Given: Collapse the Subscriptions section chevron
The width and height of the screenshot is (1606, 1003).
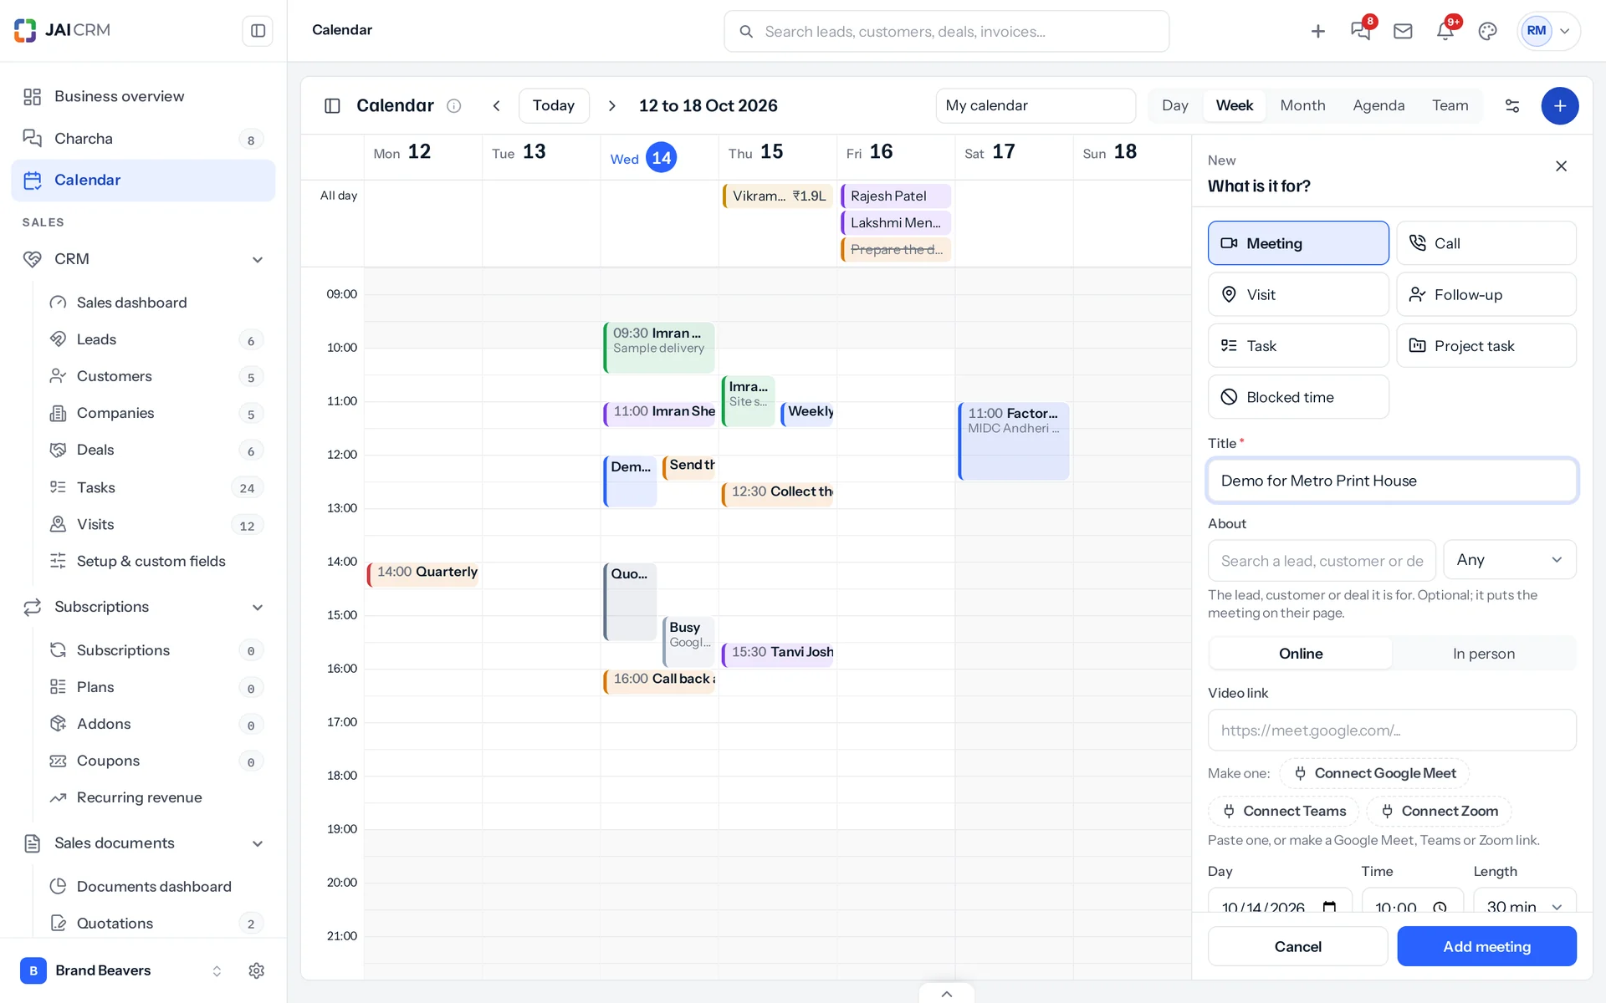Looking at the screenshot, I should point(258,608).
